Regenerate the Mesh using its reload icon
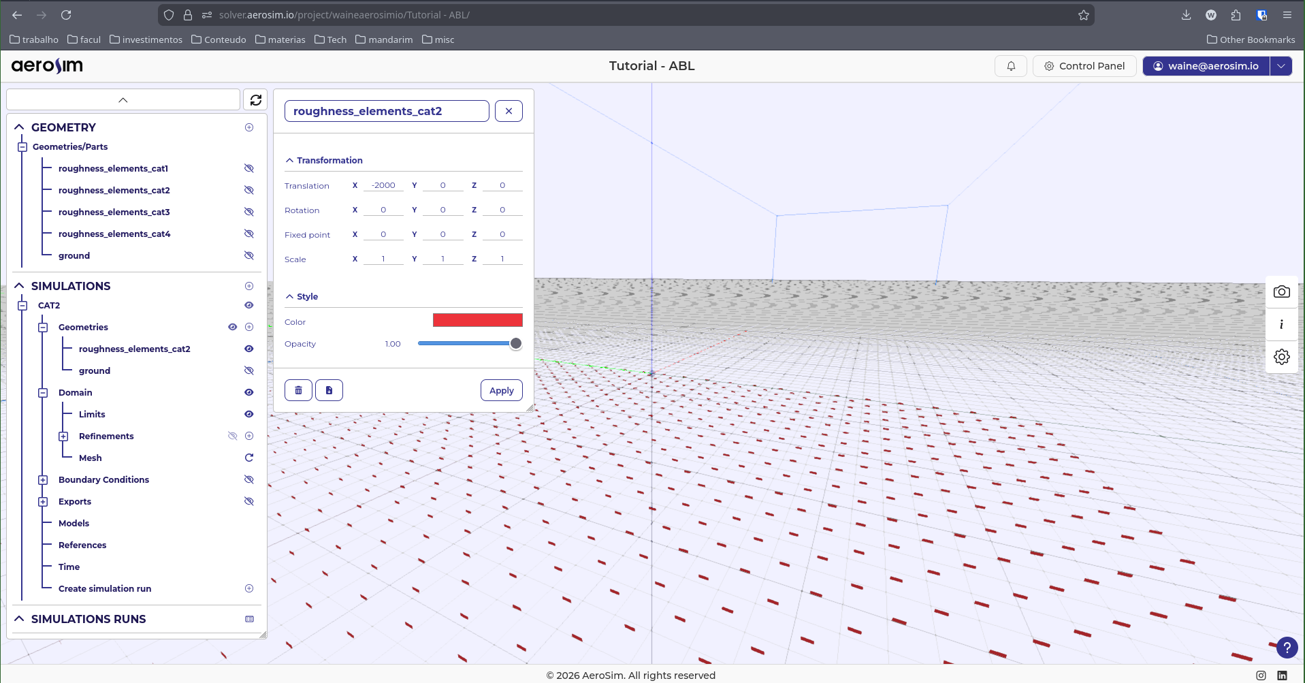Viewport: 1305px width, 683px height. tap(248, 458)
